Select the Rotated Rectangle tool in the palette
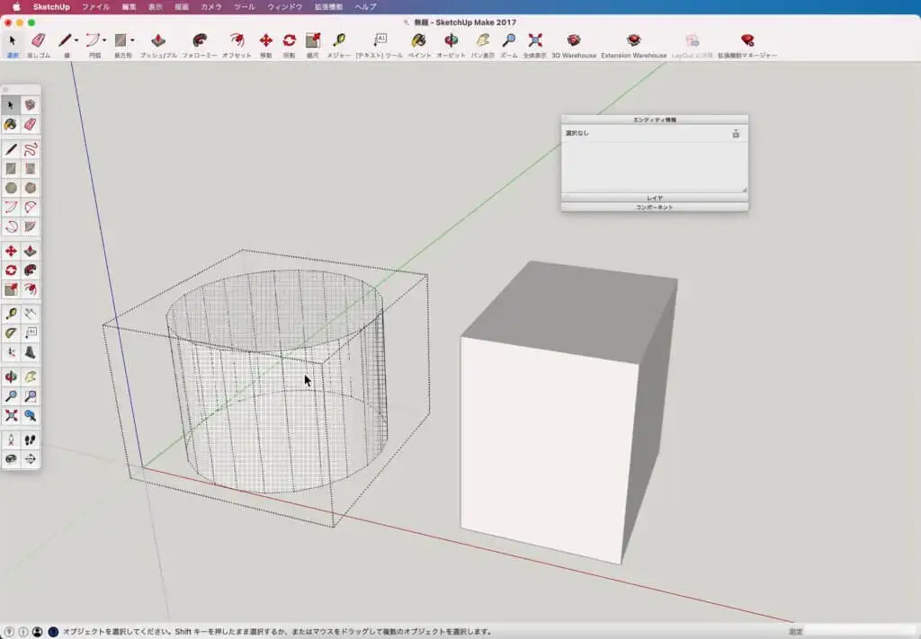The image size is (921, 639). [30, 169]
